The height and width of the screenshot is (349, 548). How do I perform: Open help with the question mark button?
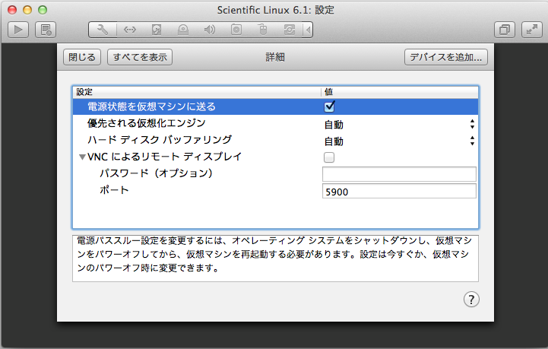[471, 300]
